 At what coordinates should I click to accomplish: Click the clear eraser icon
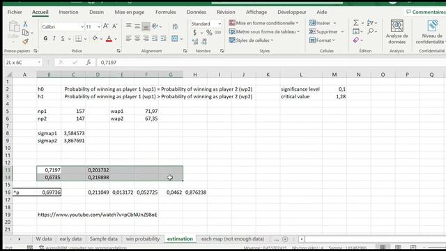point(356,40)
